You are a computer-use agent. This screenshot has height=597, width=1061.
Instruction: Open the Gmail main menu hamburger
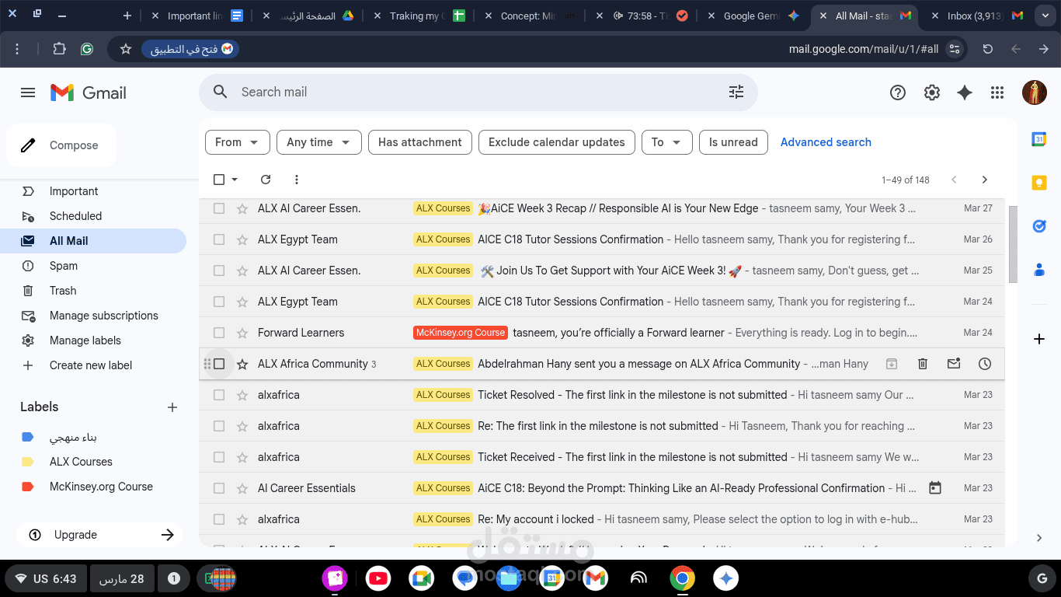point(28,93)
